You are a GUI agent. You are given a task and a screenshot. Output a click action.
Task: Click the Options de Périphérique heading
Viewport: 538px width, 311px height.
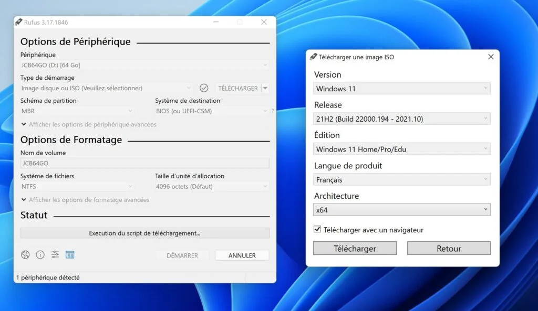(x=76, y=41)
